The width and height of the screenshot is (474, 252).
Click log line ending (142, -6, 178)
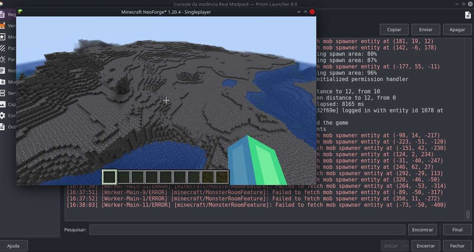click(x=376, y=47)
